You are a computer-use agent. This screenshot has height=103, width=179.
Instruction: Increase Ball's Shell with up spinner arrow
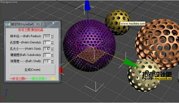point(52,60)
